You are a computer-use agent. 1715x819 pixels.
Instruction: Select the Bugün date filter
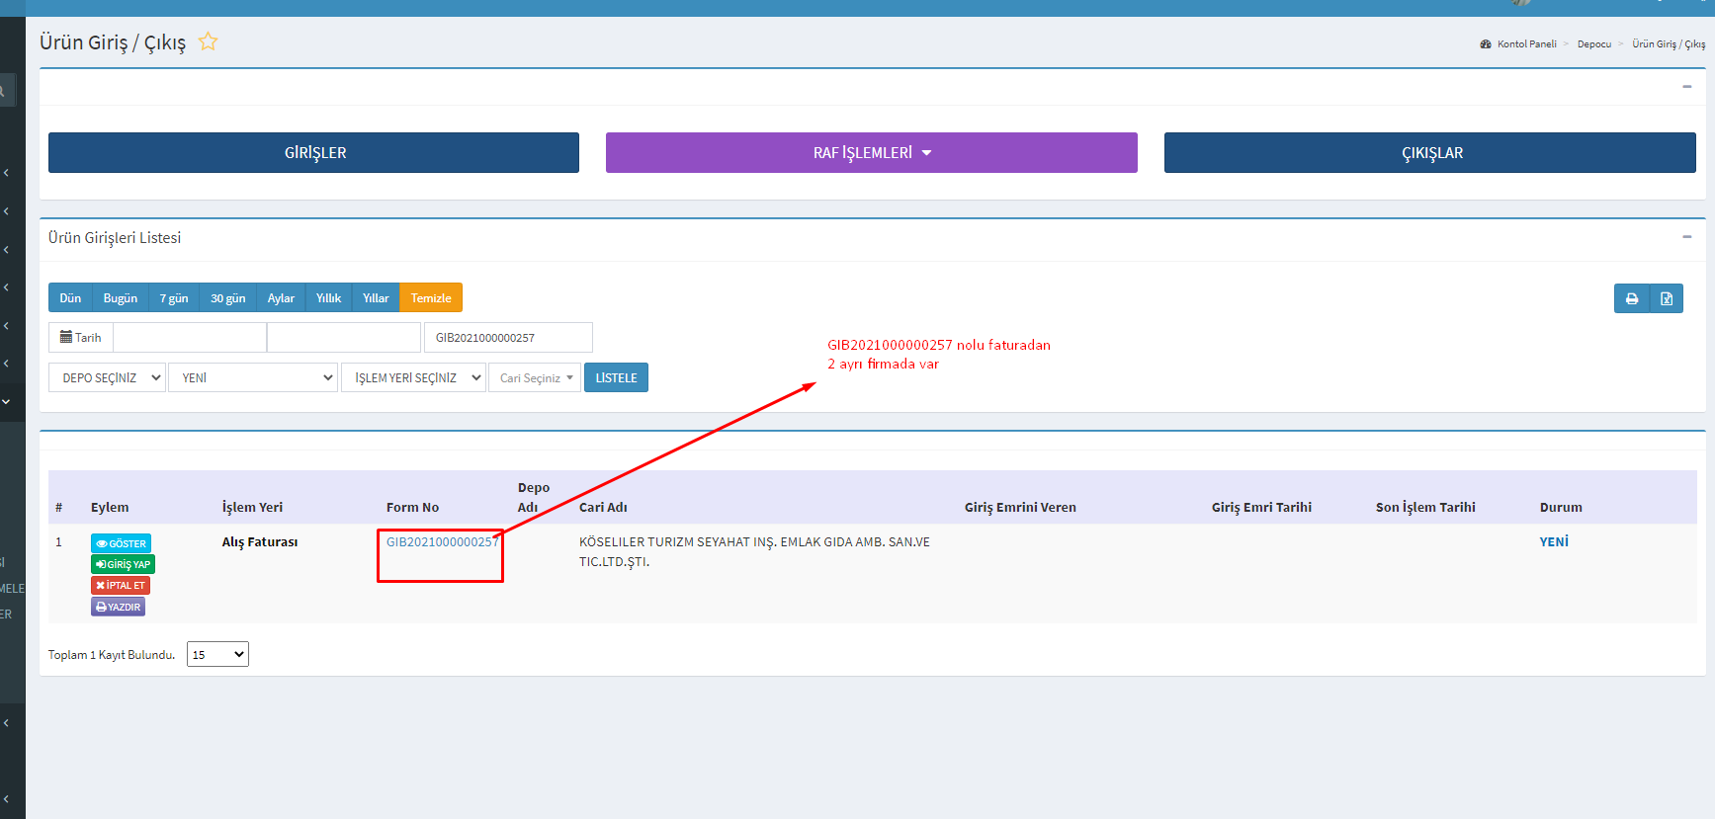[x=121, y=297]
